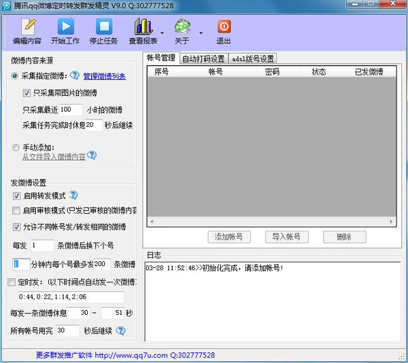Screen dimensions: 408x363
Task: Toggle 允许不同帐号发/转发相同的微博 checkbox
Action: click(16, 227)
